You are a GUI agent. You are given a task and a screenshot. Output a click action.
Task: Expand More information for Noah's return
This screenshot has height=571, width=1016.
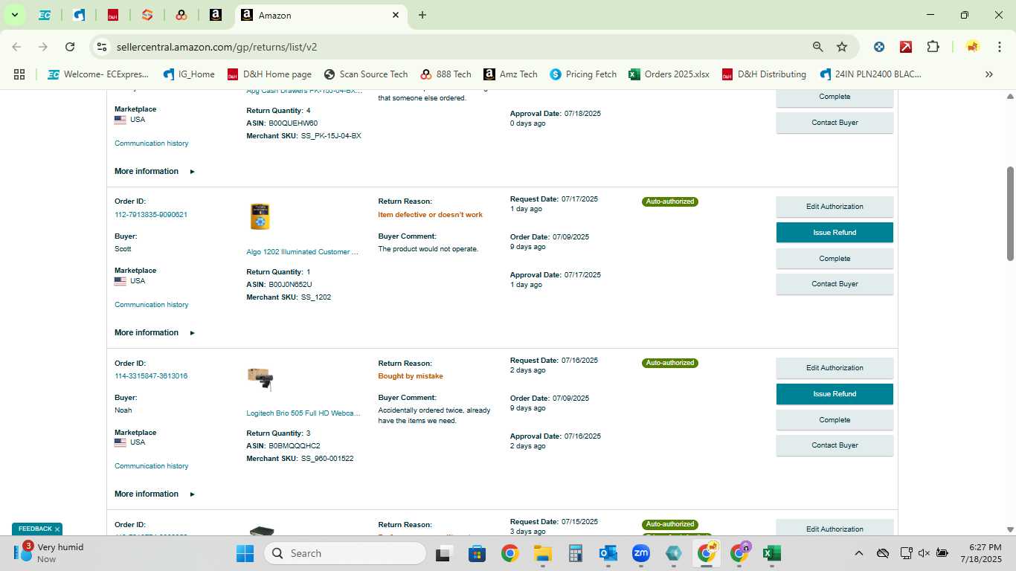tap(154, 494)
